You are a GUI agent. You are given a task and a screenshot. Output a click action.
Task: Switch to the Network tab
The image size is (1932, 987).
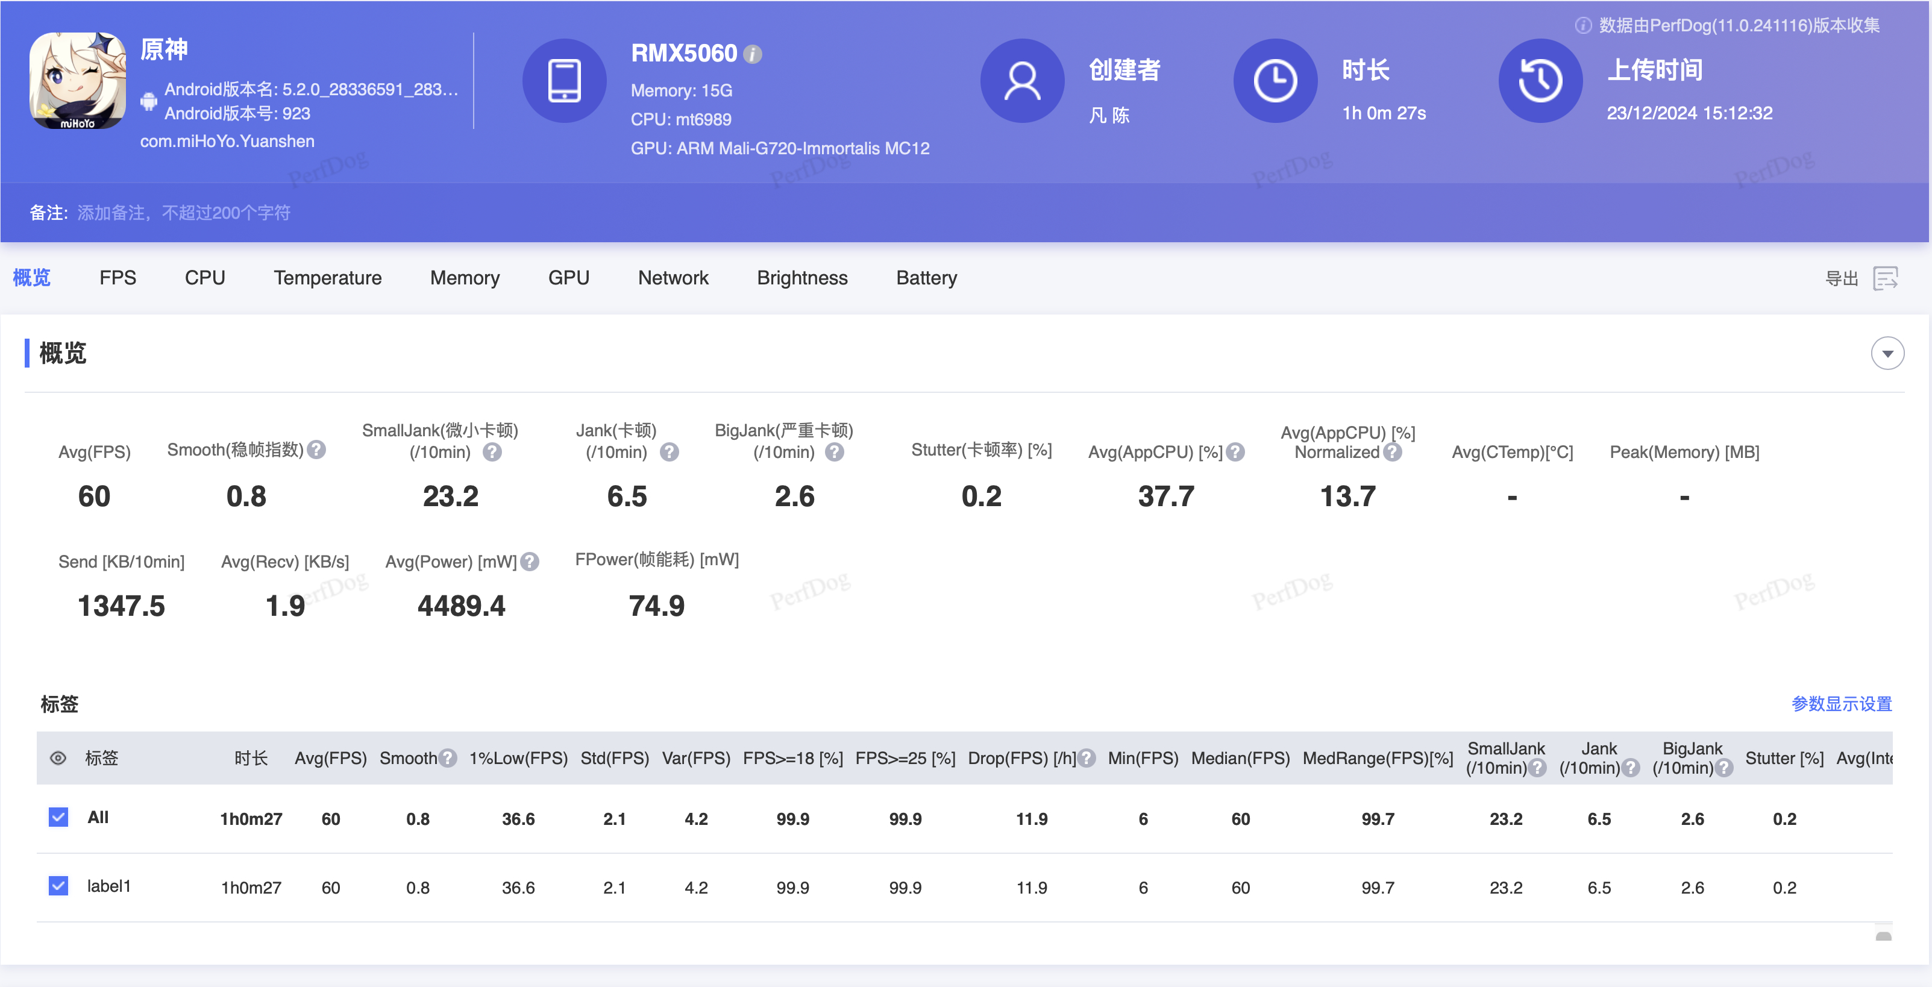pos(673,278)
